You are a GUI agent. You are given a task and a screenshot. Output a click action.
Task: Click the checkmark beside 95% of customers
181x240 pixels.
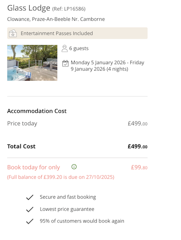30,221
